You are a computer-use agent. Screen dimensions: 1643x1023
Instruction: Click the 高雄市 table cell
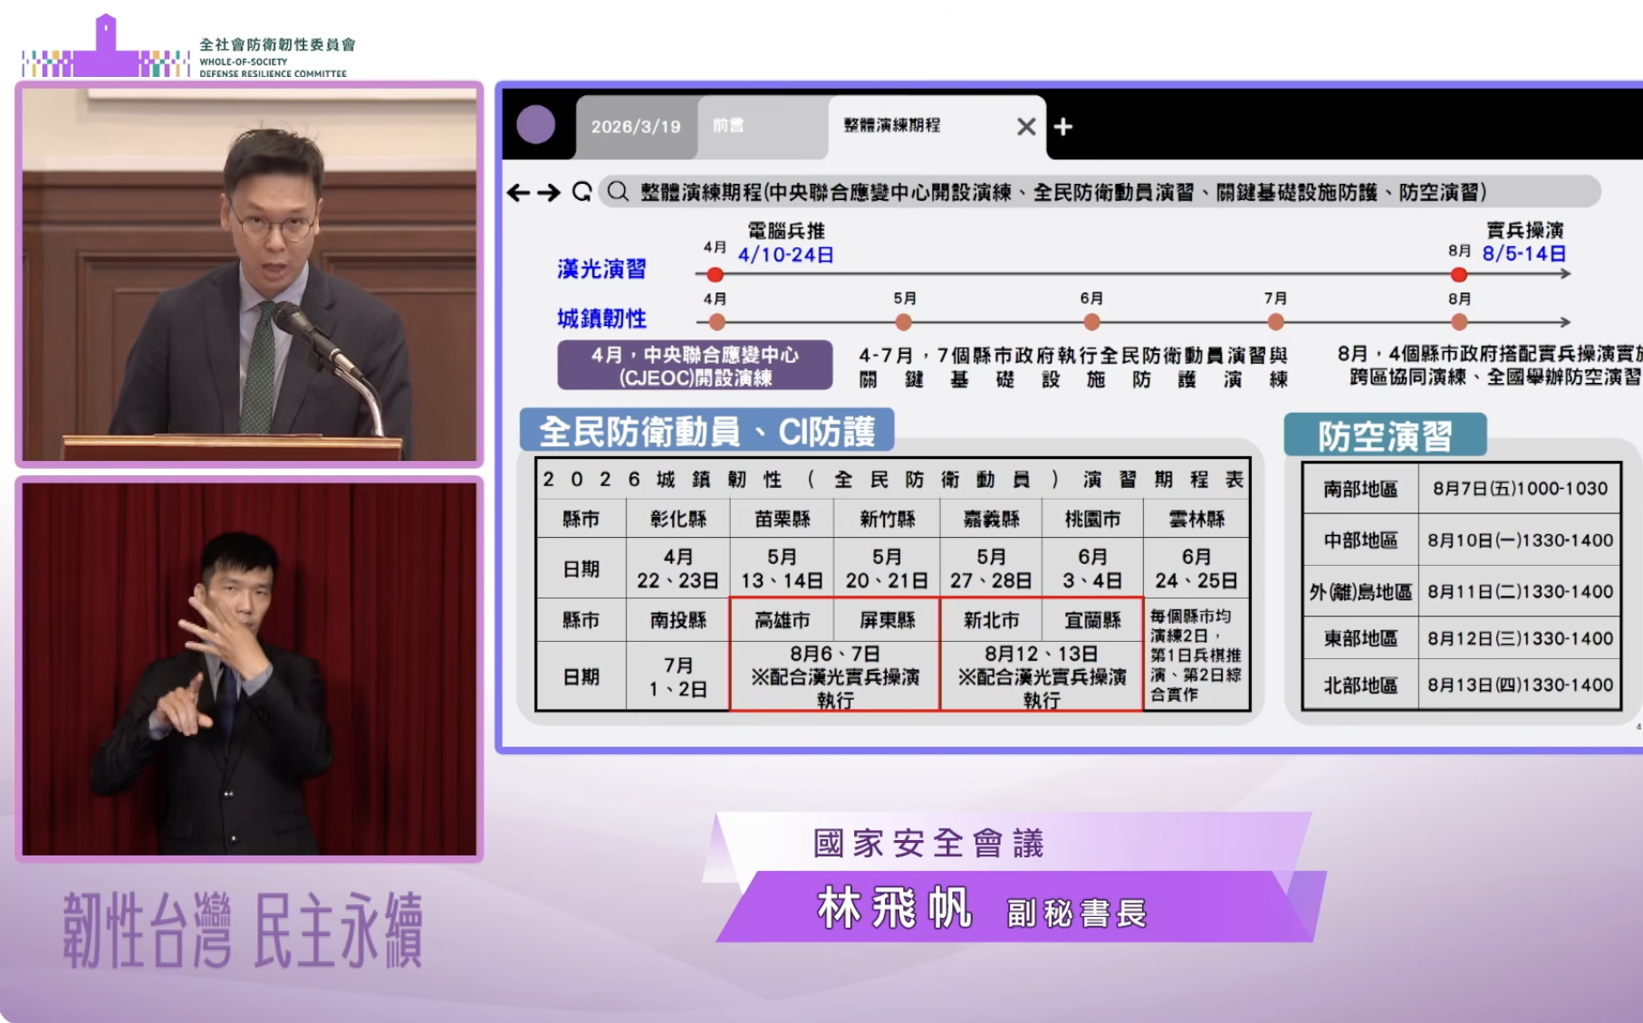[782, 620]
